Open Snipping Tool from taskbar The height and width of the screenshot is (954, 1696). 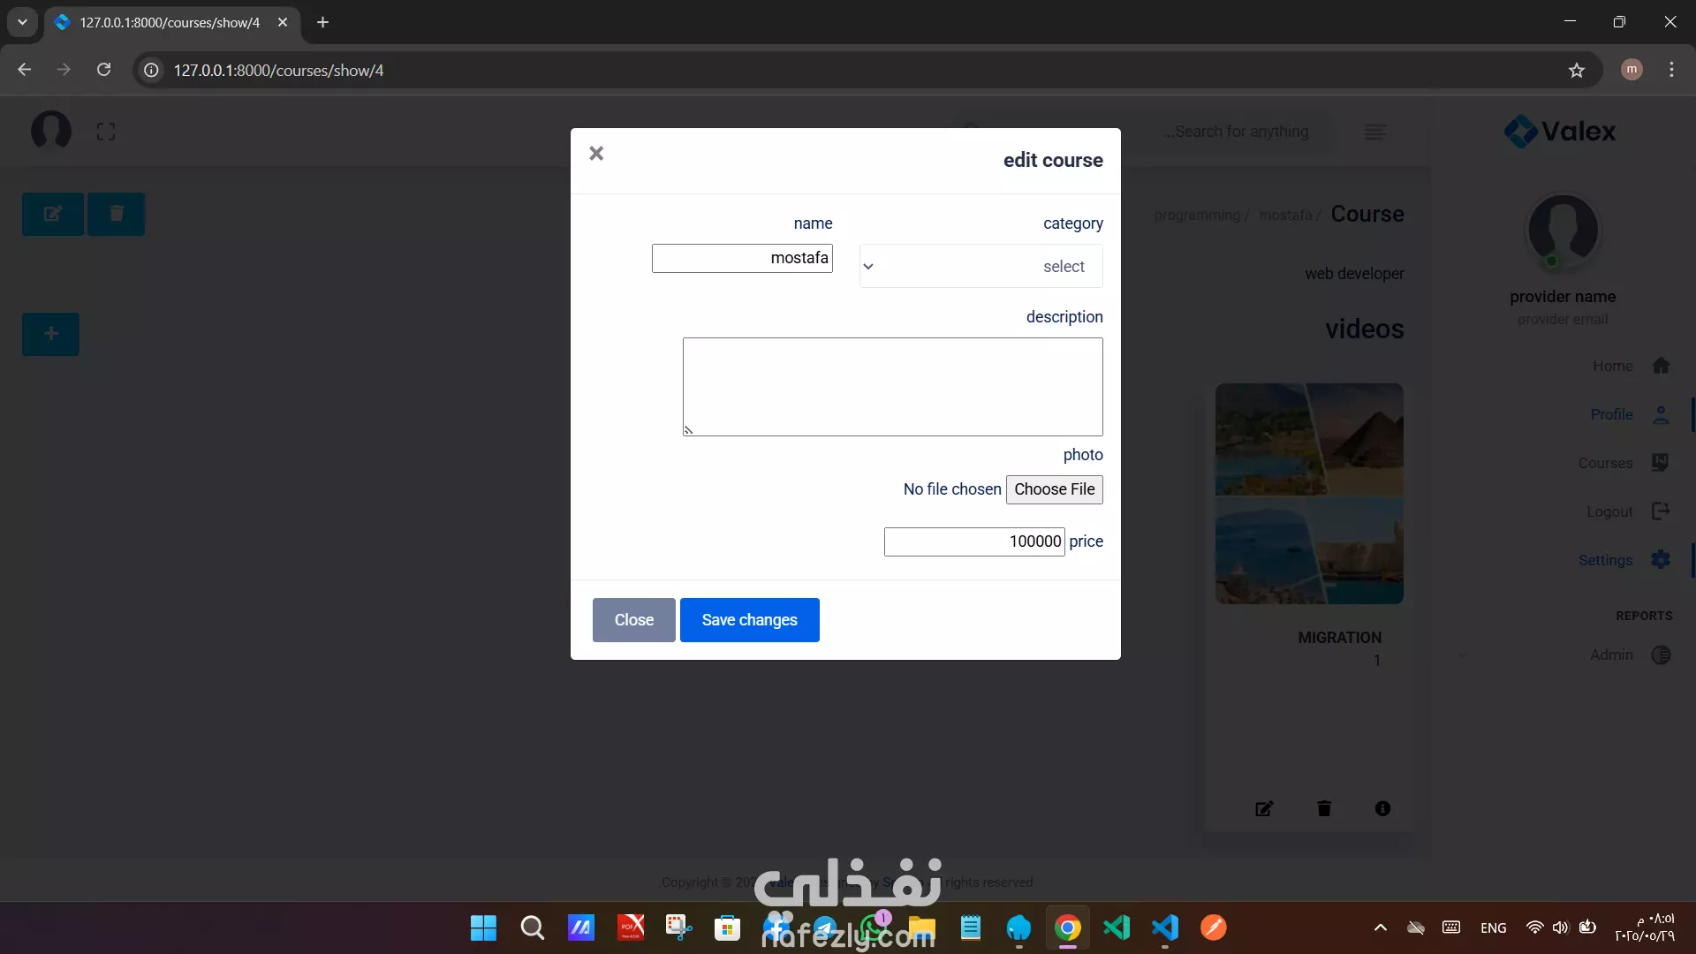[x=678, y=927]
